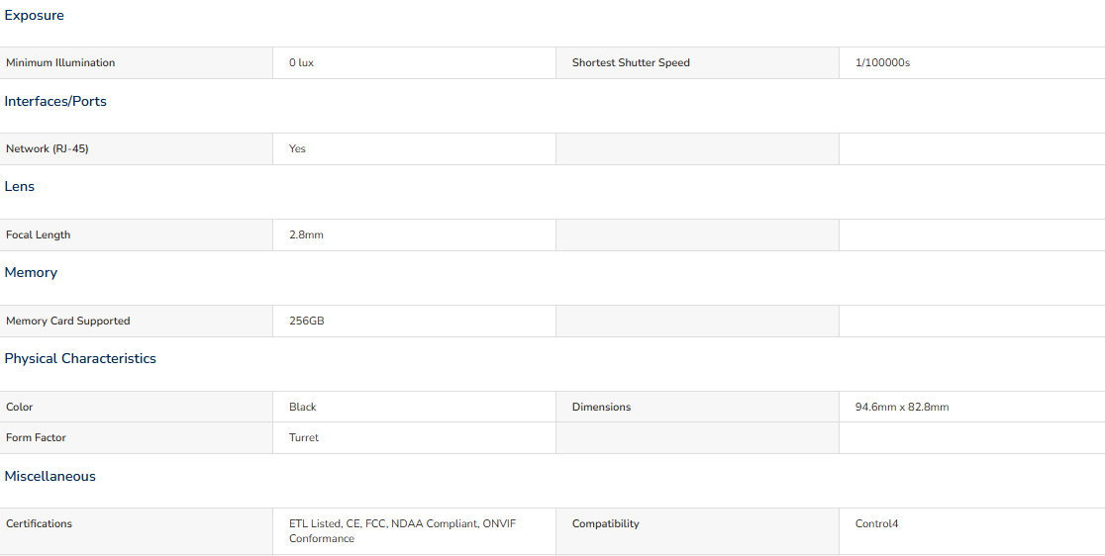This screenshot has height=556, width=1105.
Task: Select the Memory Card Supported label
Action: tap(68, 321)
